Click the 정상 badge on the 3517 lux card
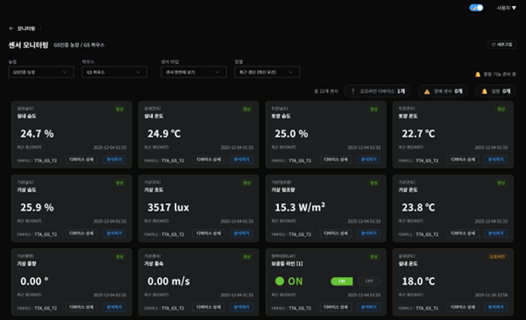526x320 pixels. point(246,183)
